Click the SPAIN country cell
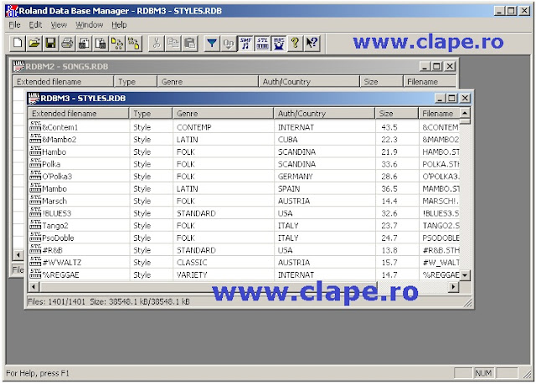 pyautogui.click(x=289, y=188)
